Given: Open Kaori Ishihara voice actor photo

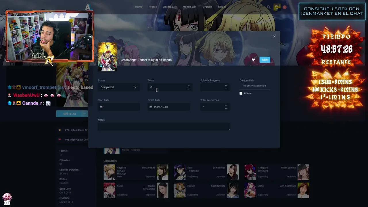Looking at the screenshot, I should 233,190.
